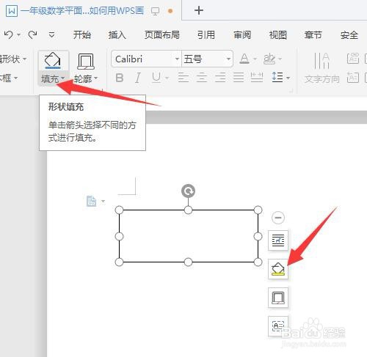The height and width of the screenshot is (357, 367).
Task: Click the right-middle handle of the rectangle
Action: pos(258,236)
